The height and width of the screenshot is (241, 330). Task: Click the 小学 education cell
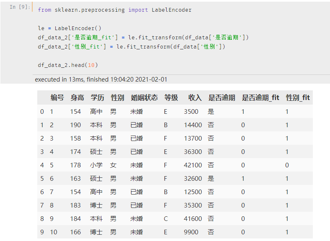point(96,165)
